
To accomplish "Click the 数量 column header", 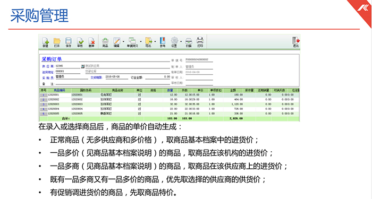I will click(170, 90).
